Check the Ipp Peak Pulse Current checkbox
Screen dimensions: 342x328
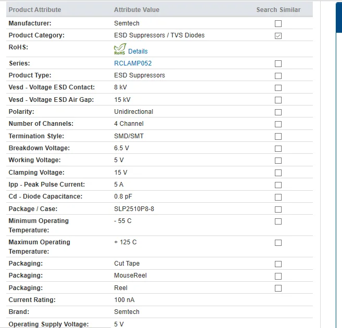pos(278,185)
